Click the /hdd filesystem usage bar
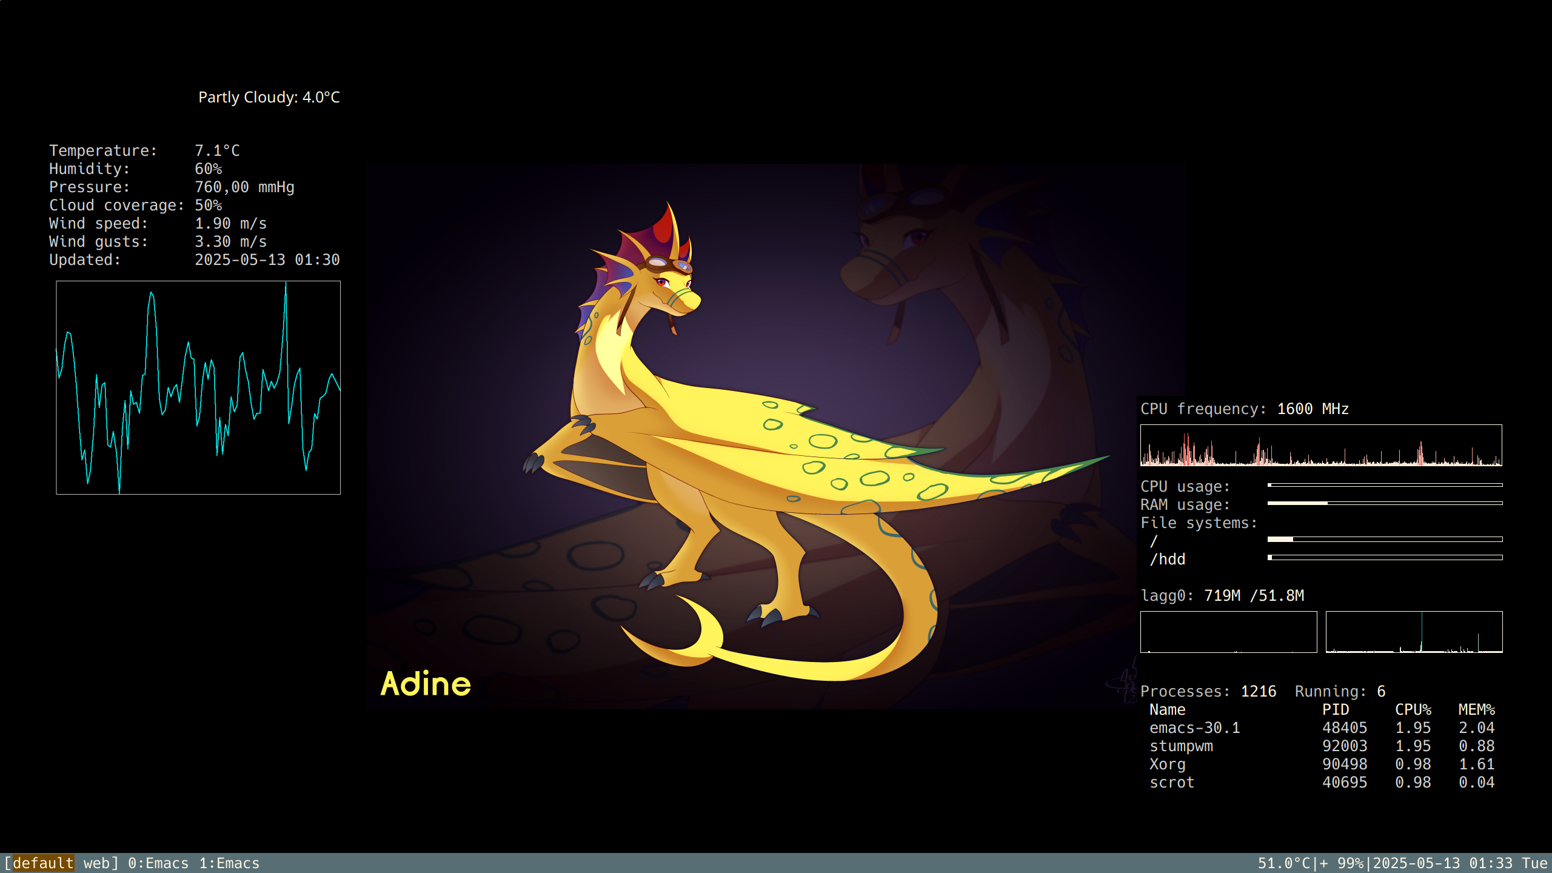 [x=1385, y=557]
